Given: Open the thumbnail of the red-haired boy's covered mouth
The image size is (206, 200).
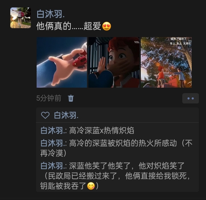Looking at the screenshot, I should [x=114, y=62].
